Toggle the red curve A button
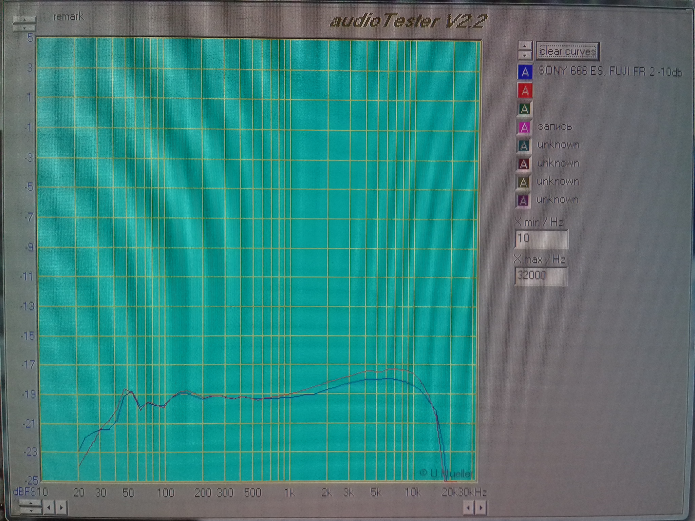Screen dimensions: 695x521 point(525,91)
